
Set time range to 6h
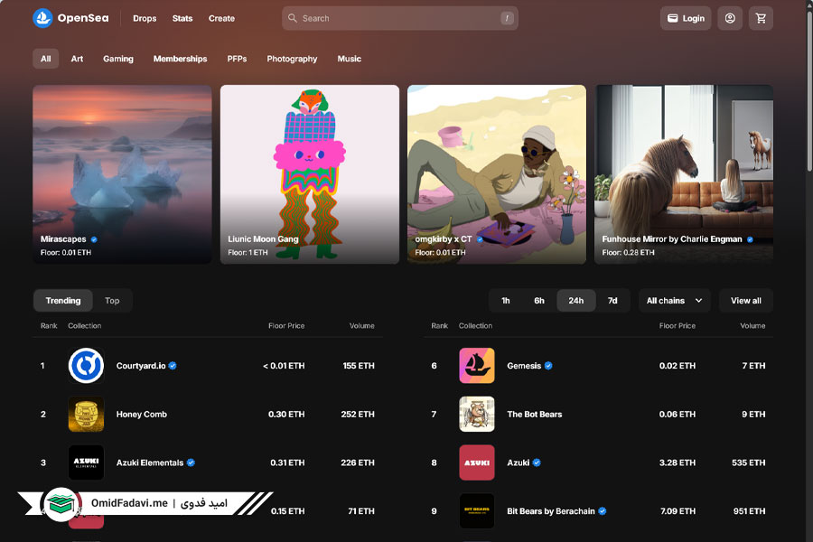(539, 300)
